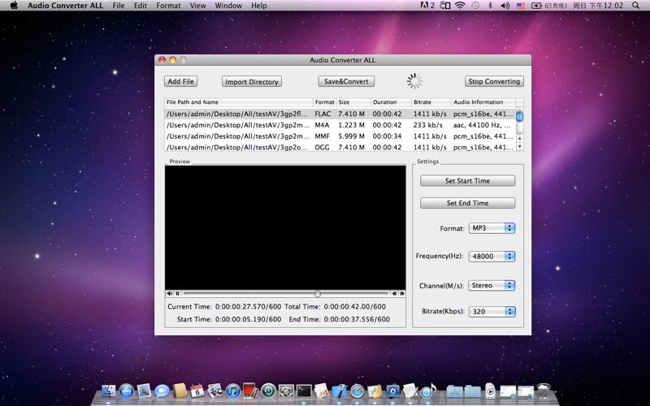Step one frame backward in preview
Screen dimensions: 650x406
coord(394,293)
